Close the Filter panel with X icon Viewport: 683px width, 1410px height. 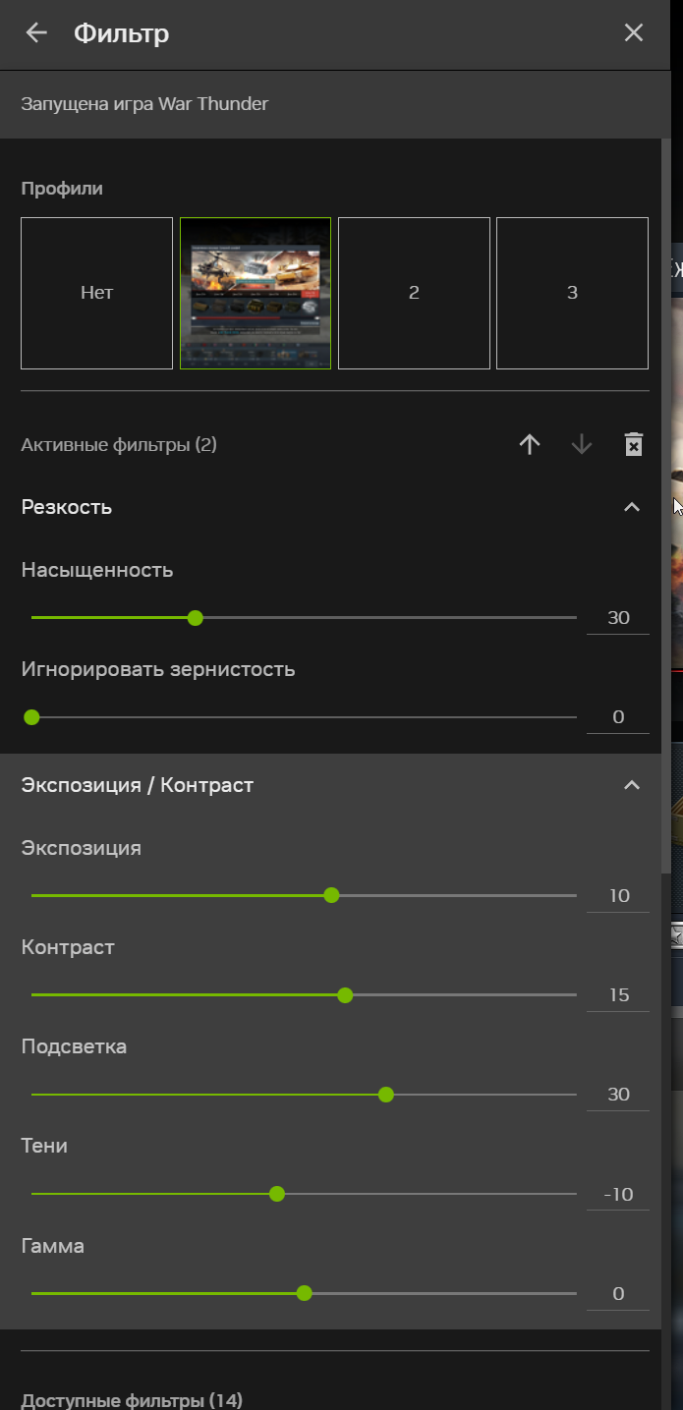point(634,33)
